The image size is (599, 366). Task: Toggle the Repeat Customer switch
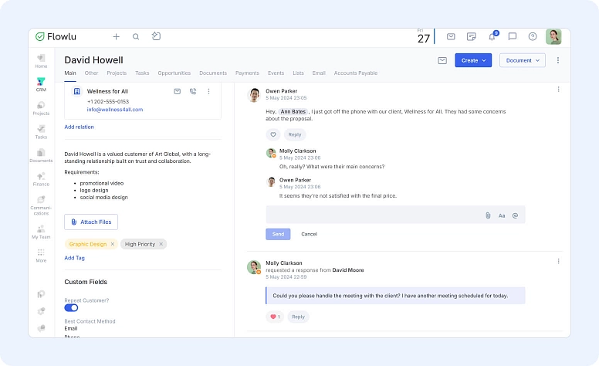point(71,308)
